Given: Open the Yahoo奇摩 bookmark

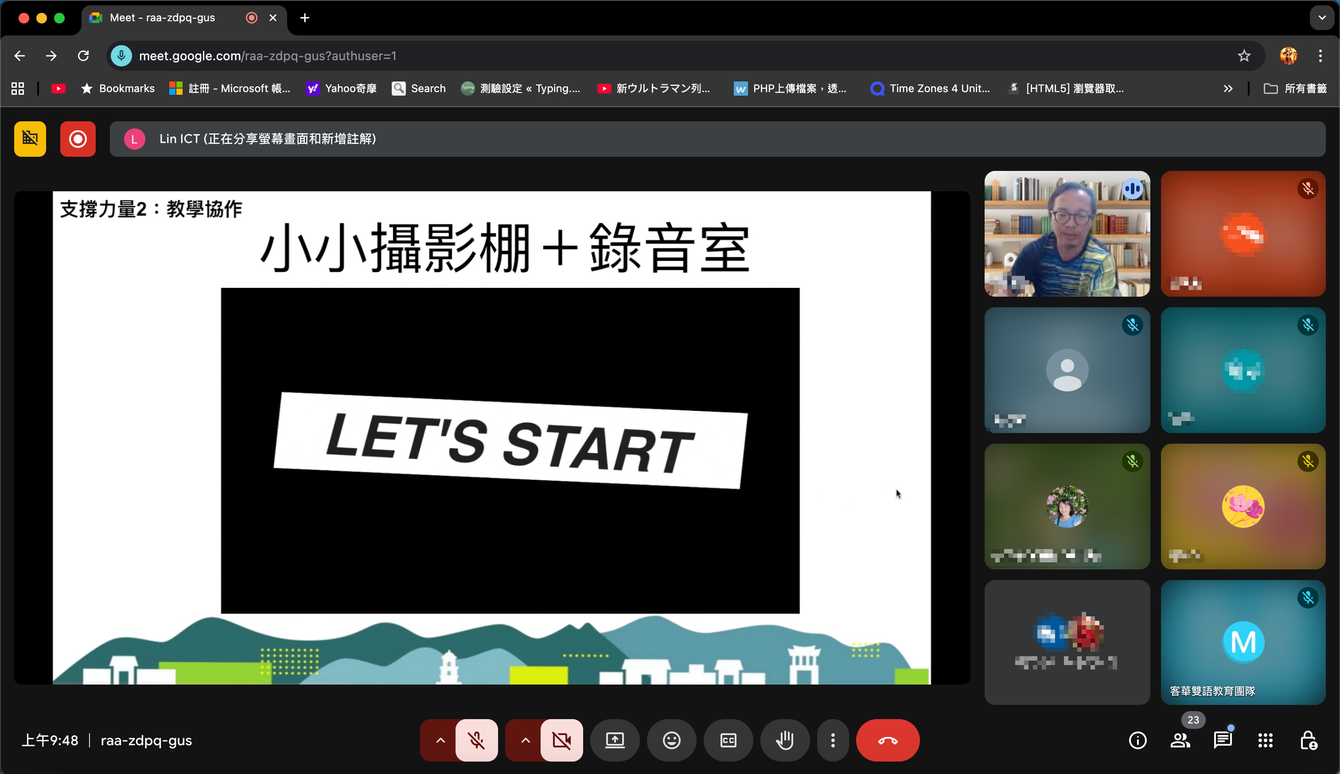Looking at the screenshot, I should click(x=341, y=89).
